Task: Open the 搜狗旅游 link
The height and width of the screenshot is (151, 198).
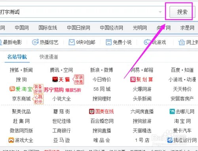Action: click(x=142, y=121)
